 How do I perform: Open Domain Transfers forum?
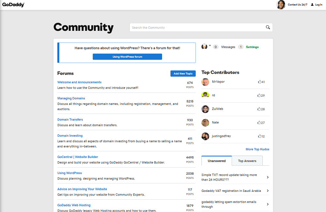[70, 120]
